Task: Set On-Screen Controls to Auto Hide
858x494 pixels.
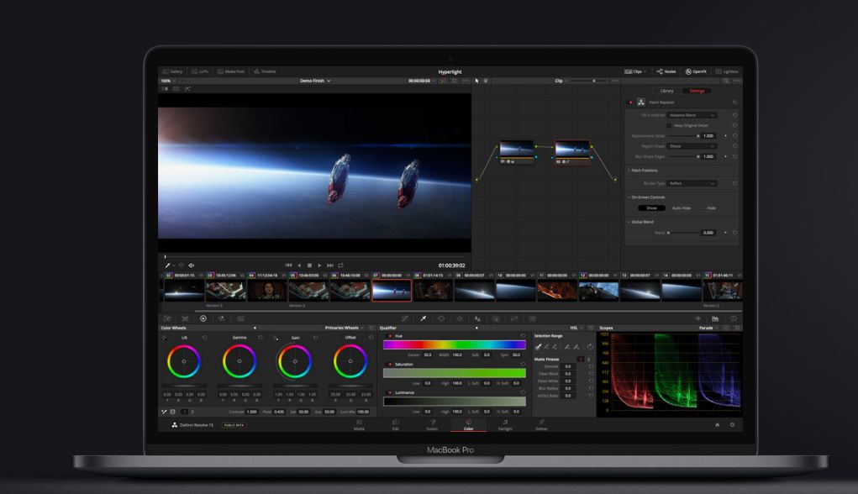Action: pyautogui.click(x=682, y=208)
